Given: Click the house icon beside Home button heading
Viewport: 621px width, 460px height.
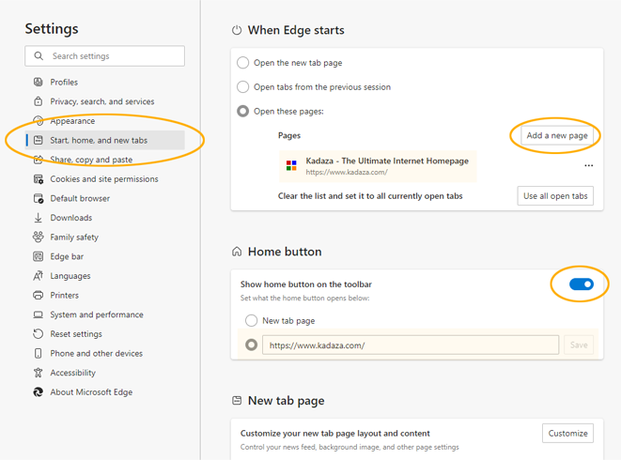Looking at the screenshot, I should tap(237, 252).
